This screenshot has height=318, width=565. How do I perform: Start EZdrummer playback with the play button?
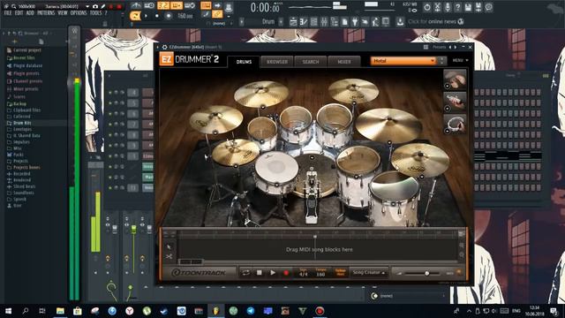tap(273, 273)
